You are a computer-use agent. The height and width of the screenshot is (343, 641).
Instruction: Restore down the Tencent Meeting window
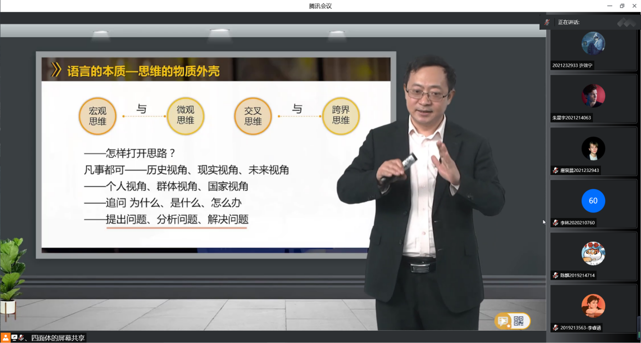pyautogui.click(x=622, y=6)
